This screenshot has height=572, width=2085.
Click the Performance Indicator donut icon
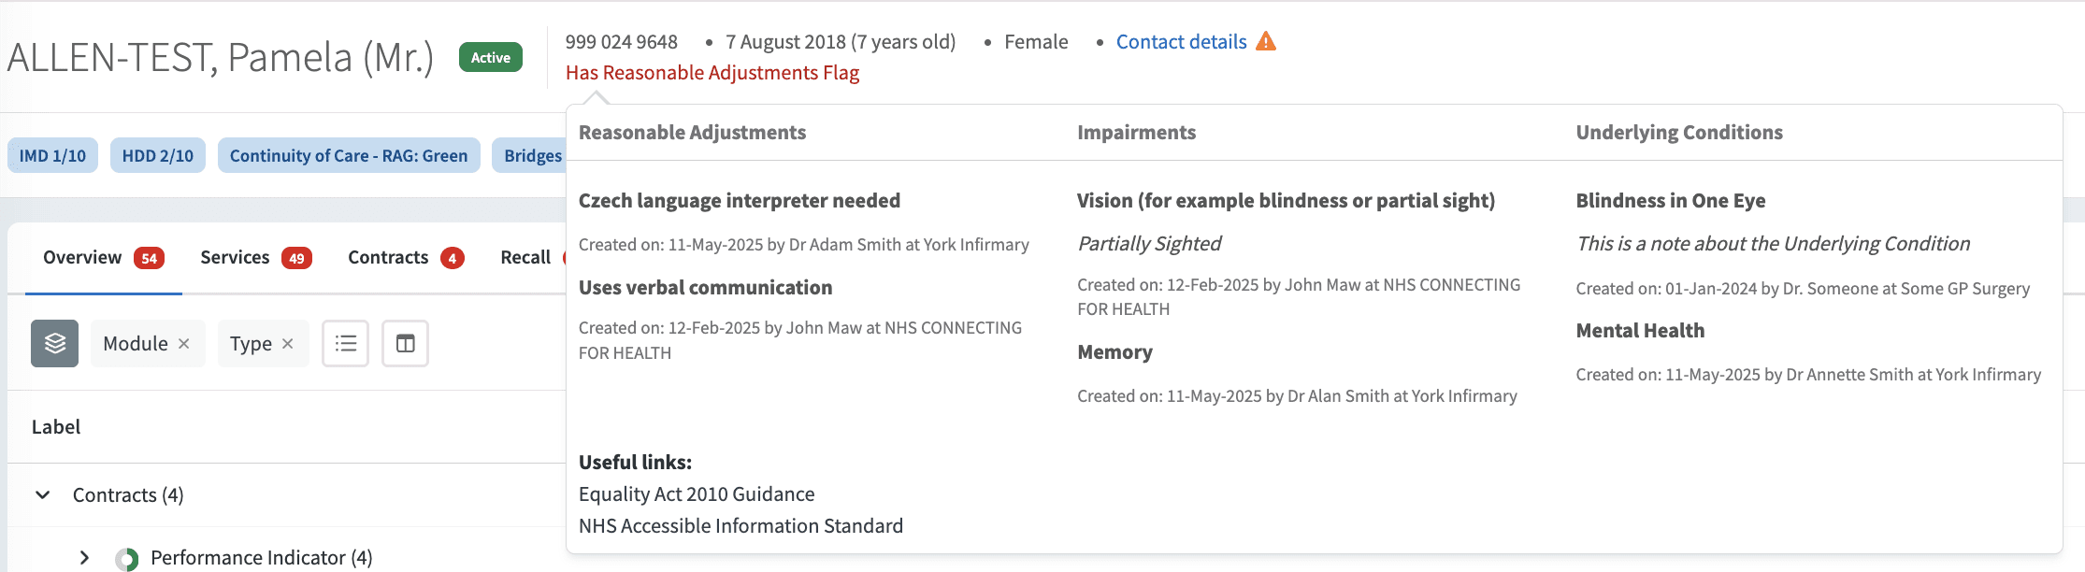[126, 559]
